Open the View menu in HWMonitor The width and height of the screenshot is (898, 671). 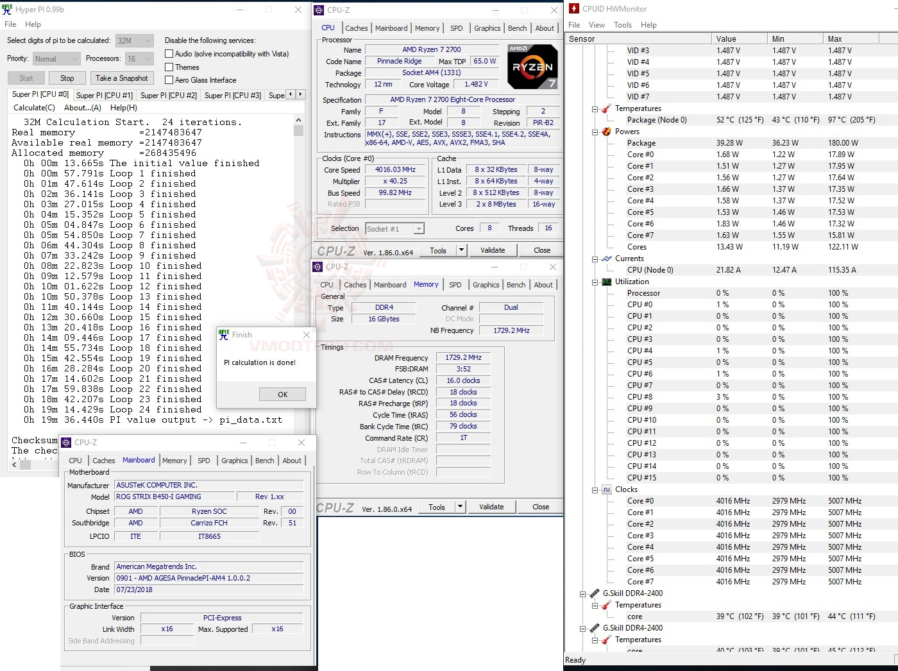click(x=597, y=25)
